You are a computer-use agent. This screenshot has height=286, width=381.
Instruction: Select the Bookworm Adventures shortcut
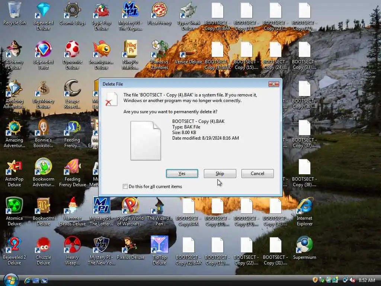coord(43,172)
